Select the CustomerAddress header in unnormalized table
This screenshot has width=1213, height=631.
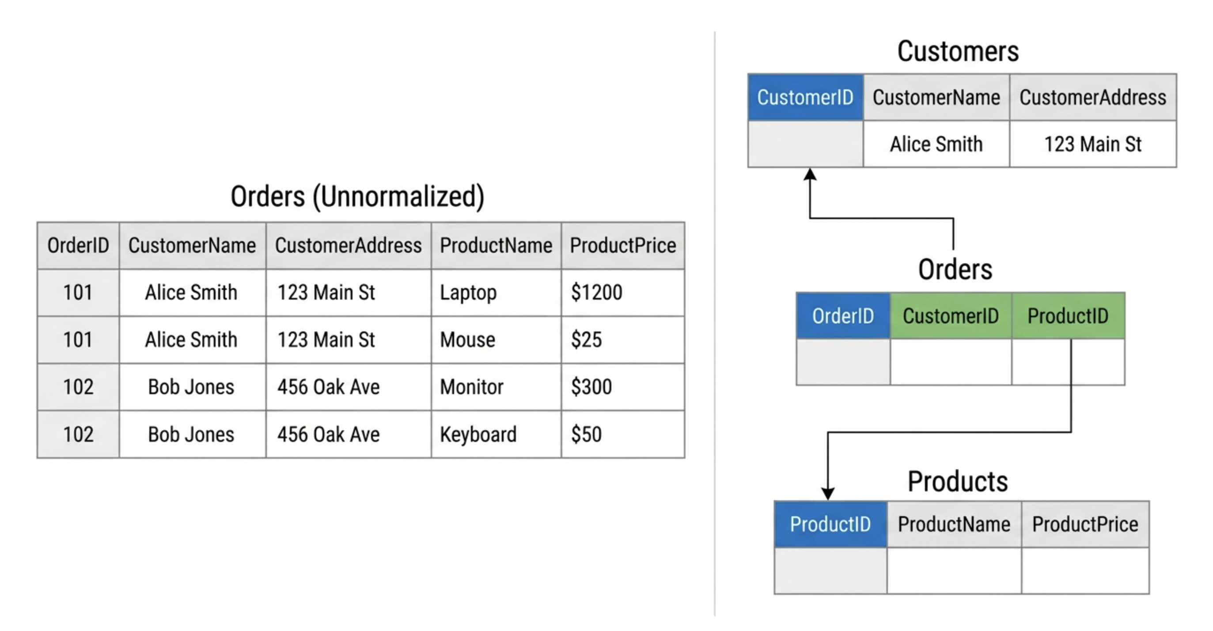[348, 246]
